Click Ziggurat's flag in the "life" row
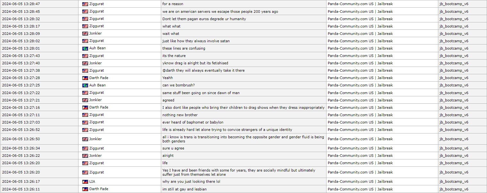The image size is (487, 193). point(85,163)
